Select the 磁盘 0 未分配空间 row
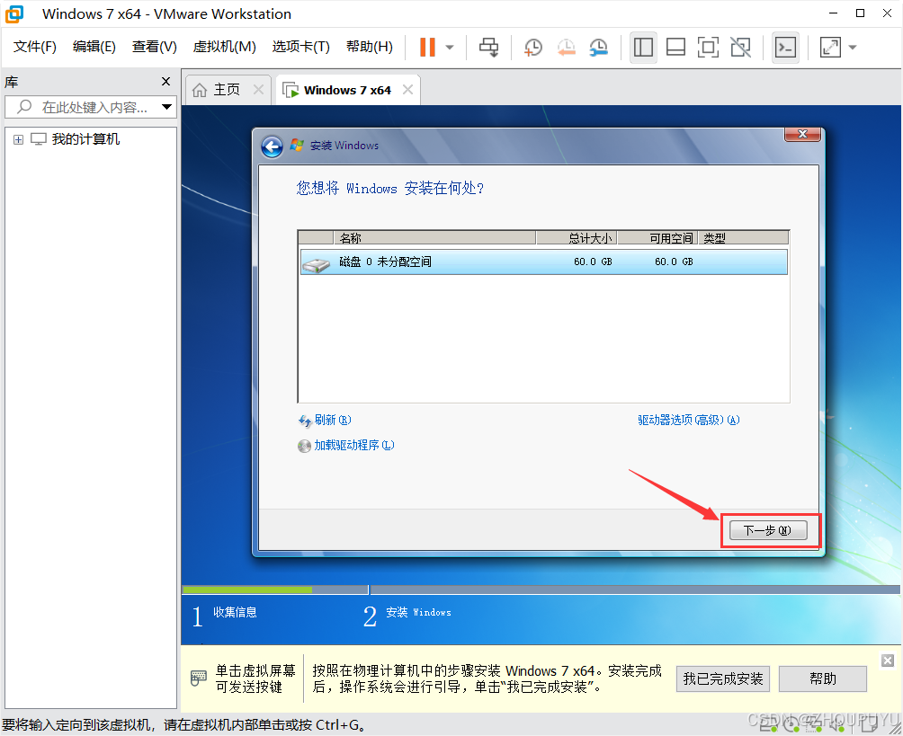 tap(543, 262)
